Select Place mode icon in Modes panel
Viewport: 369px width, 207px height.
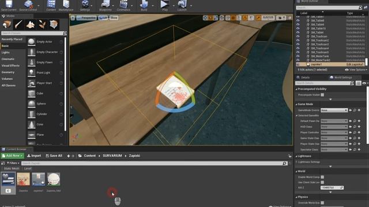pos(7,24)
